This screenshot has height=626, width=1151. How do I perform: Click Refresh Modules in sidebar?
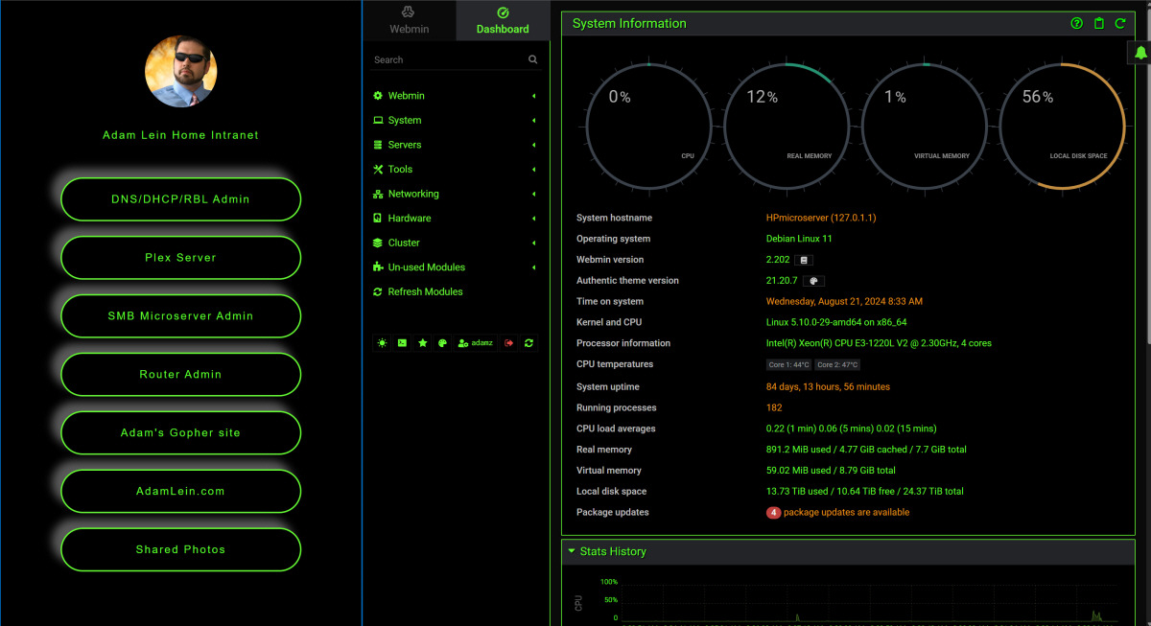coord(425,291)
